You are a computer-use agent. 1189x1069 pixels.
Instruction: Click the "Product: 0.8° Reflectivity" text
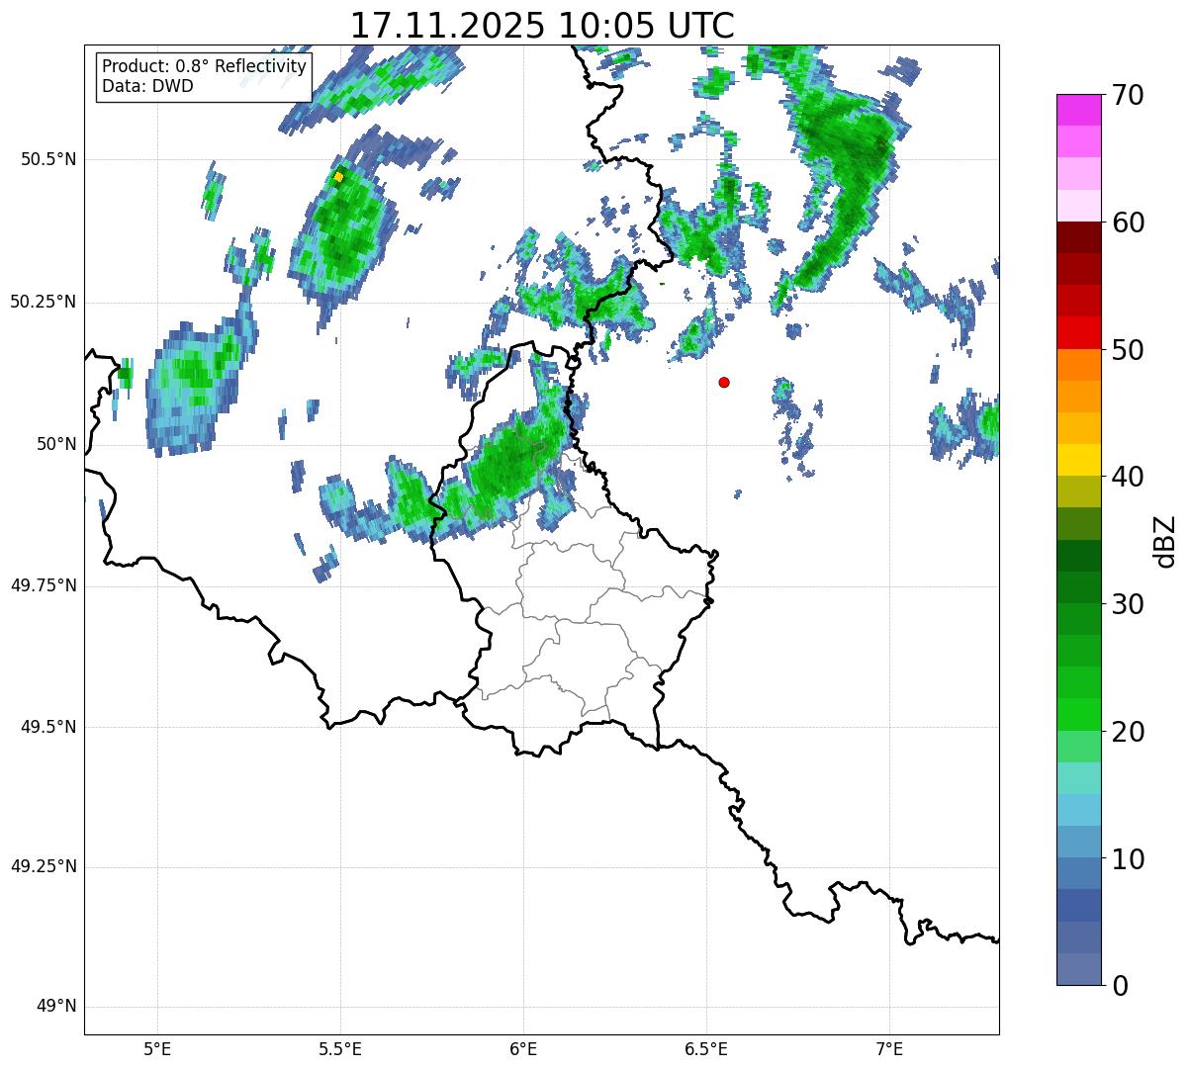205,66
